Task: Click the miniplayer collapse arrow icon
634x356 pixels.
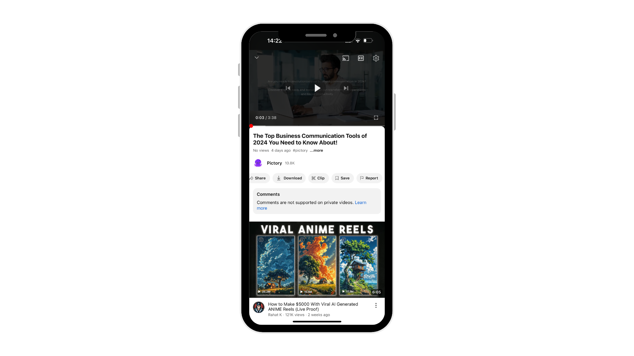Action: (x=257, y=57)
